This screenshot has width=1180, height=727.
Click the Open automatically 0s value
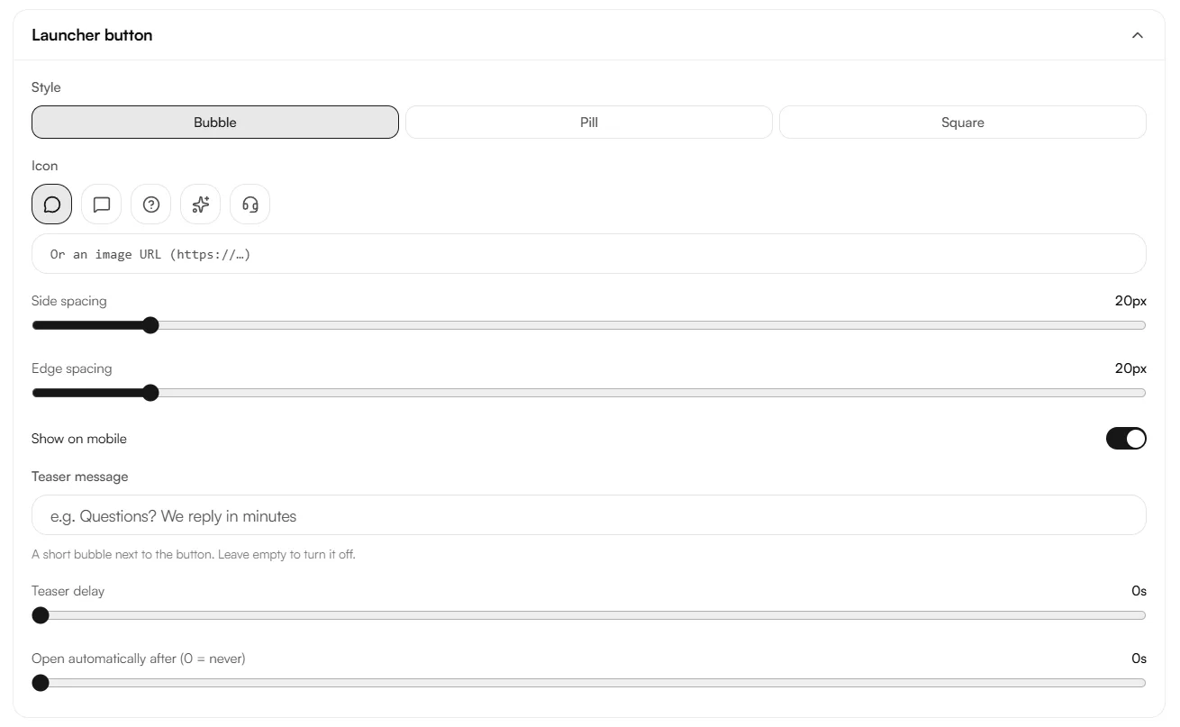1139,659
